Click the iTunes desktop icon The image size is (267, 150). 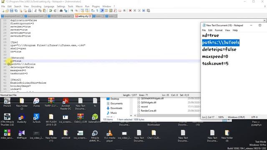pyautogui.click(x=36, y=102)
